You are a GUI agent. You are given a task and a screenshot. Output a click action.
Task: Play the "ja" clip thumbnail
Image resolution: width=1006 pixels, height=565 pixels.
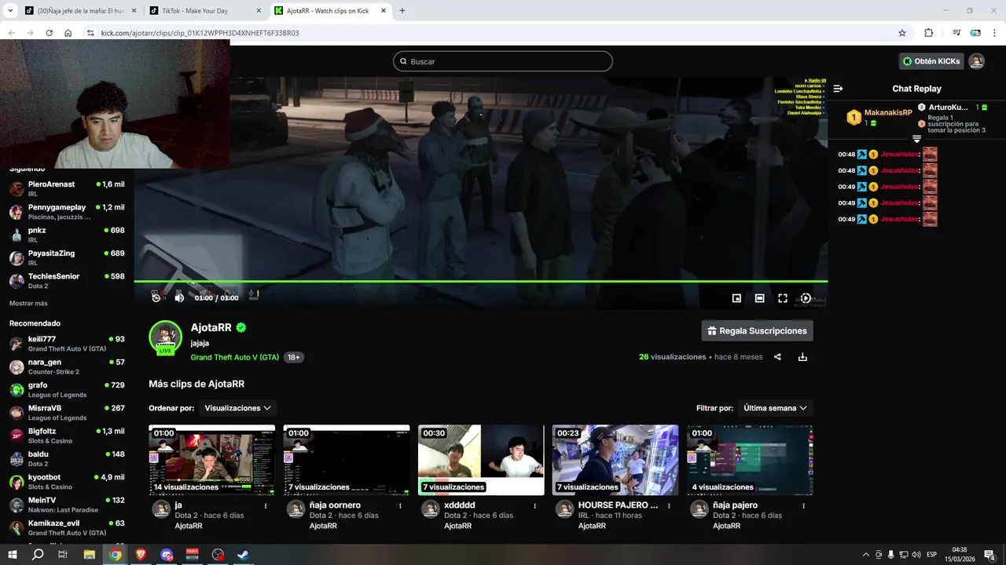tap(211, 460)
